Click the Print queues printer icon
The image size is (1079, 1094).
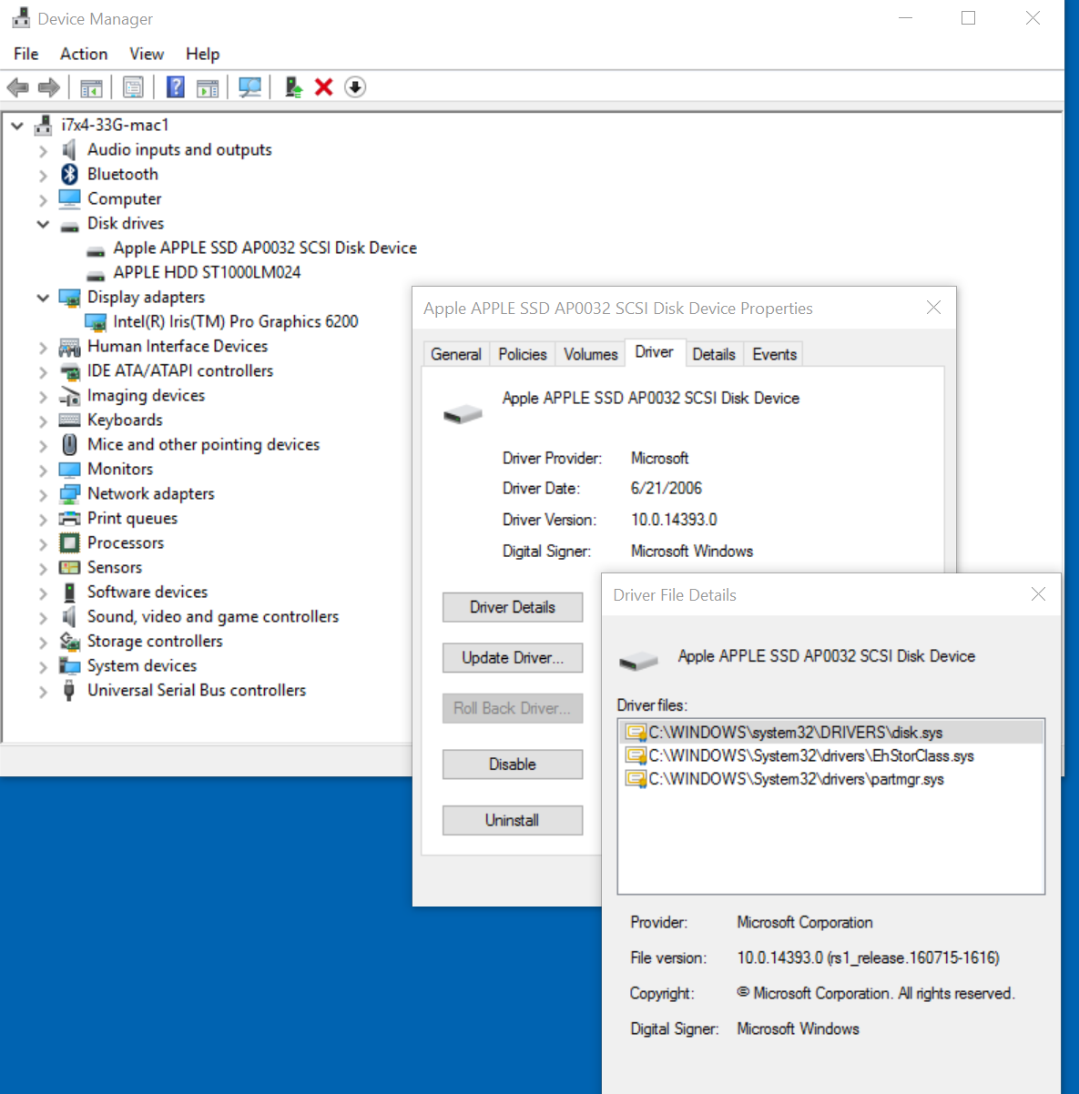[x=70, y=518]
